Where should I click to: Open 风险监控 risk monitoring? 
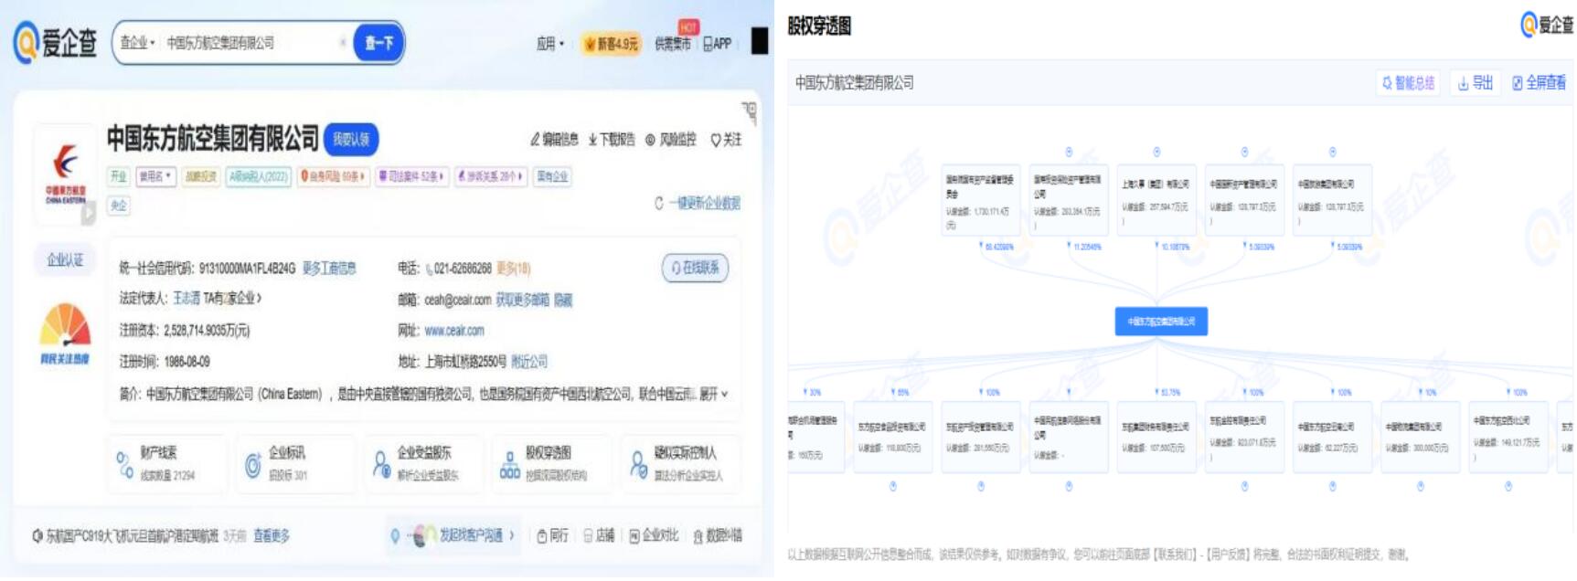click(x=670, y=140)
